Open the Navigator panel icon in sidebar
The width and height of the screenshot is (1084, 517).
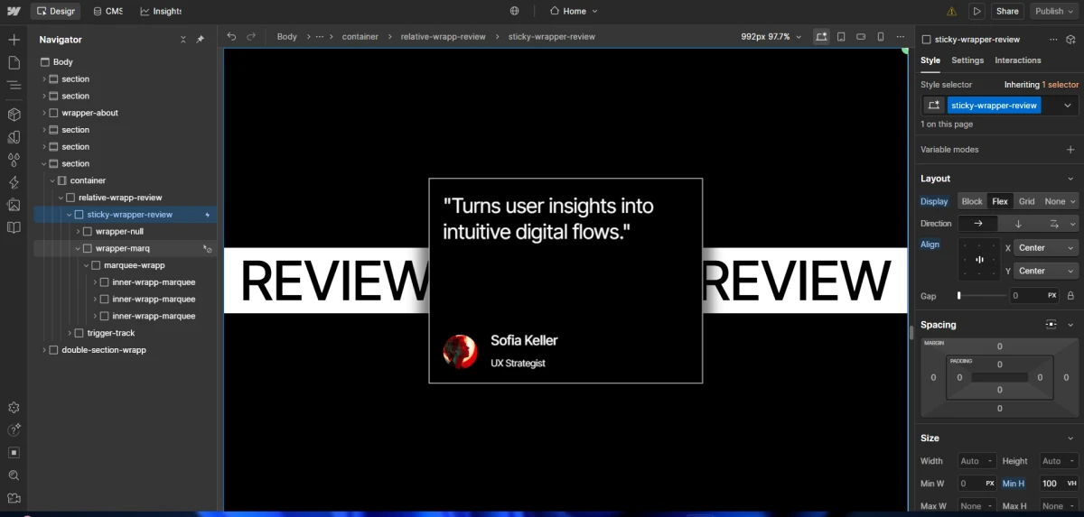coord(14,85)
